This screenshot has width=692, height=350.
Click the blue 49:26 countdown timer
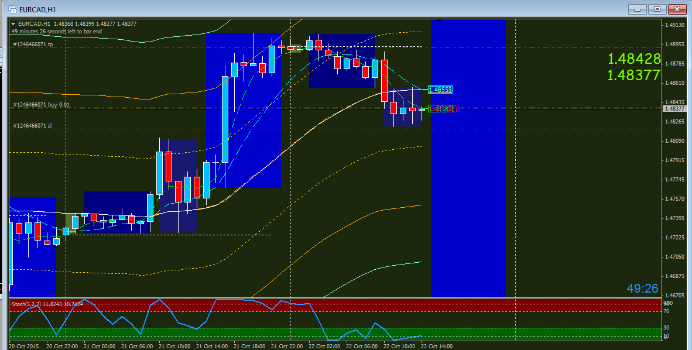click(643, 288)
